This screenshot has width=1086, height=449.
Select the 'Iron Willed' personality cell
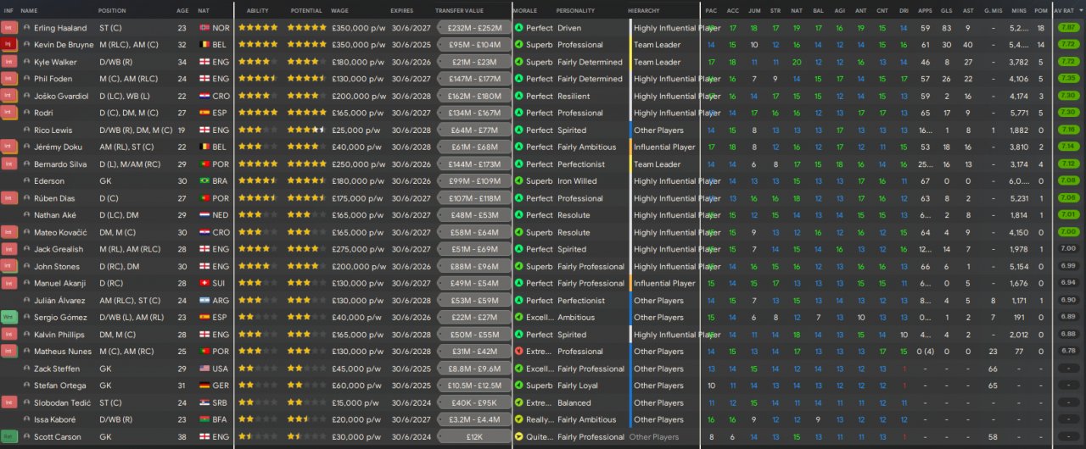tap(577, 181)
